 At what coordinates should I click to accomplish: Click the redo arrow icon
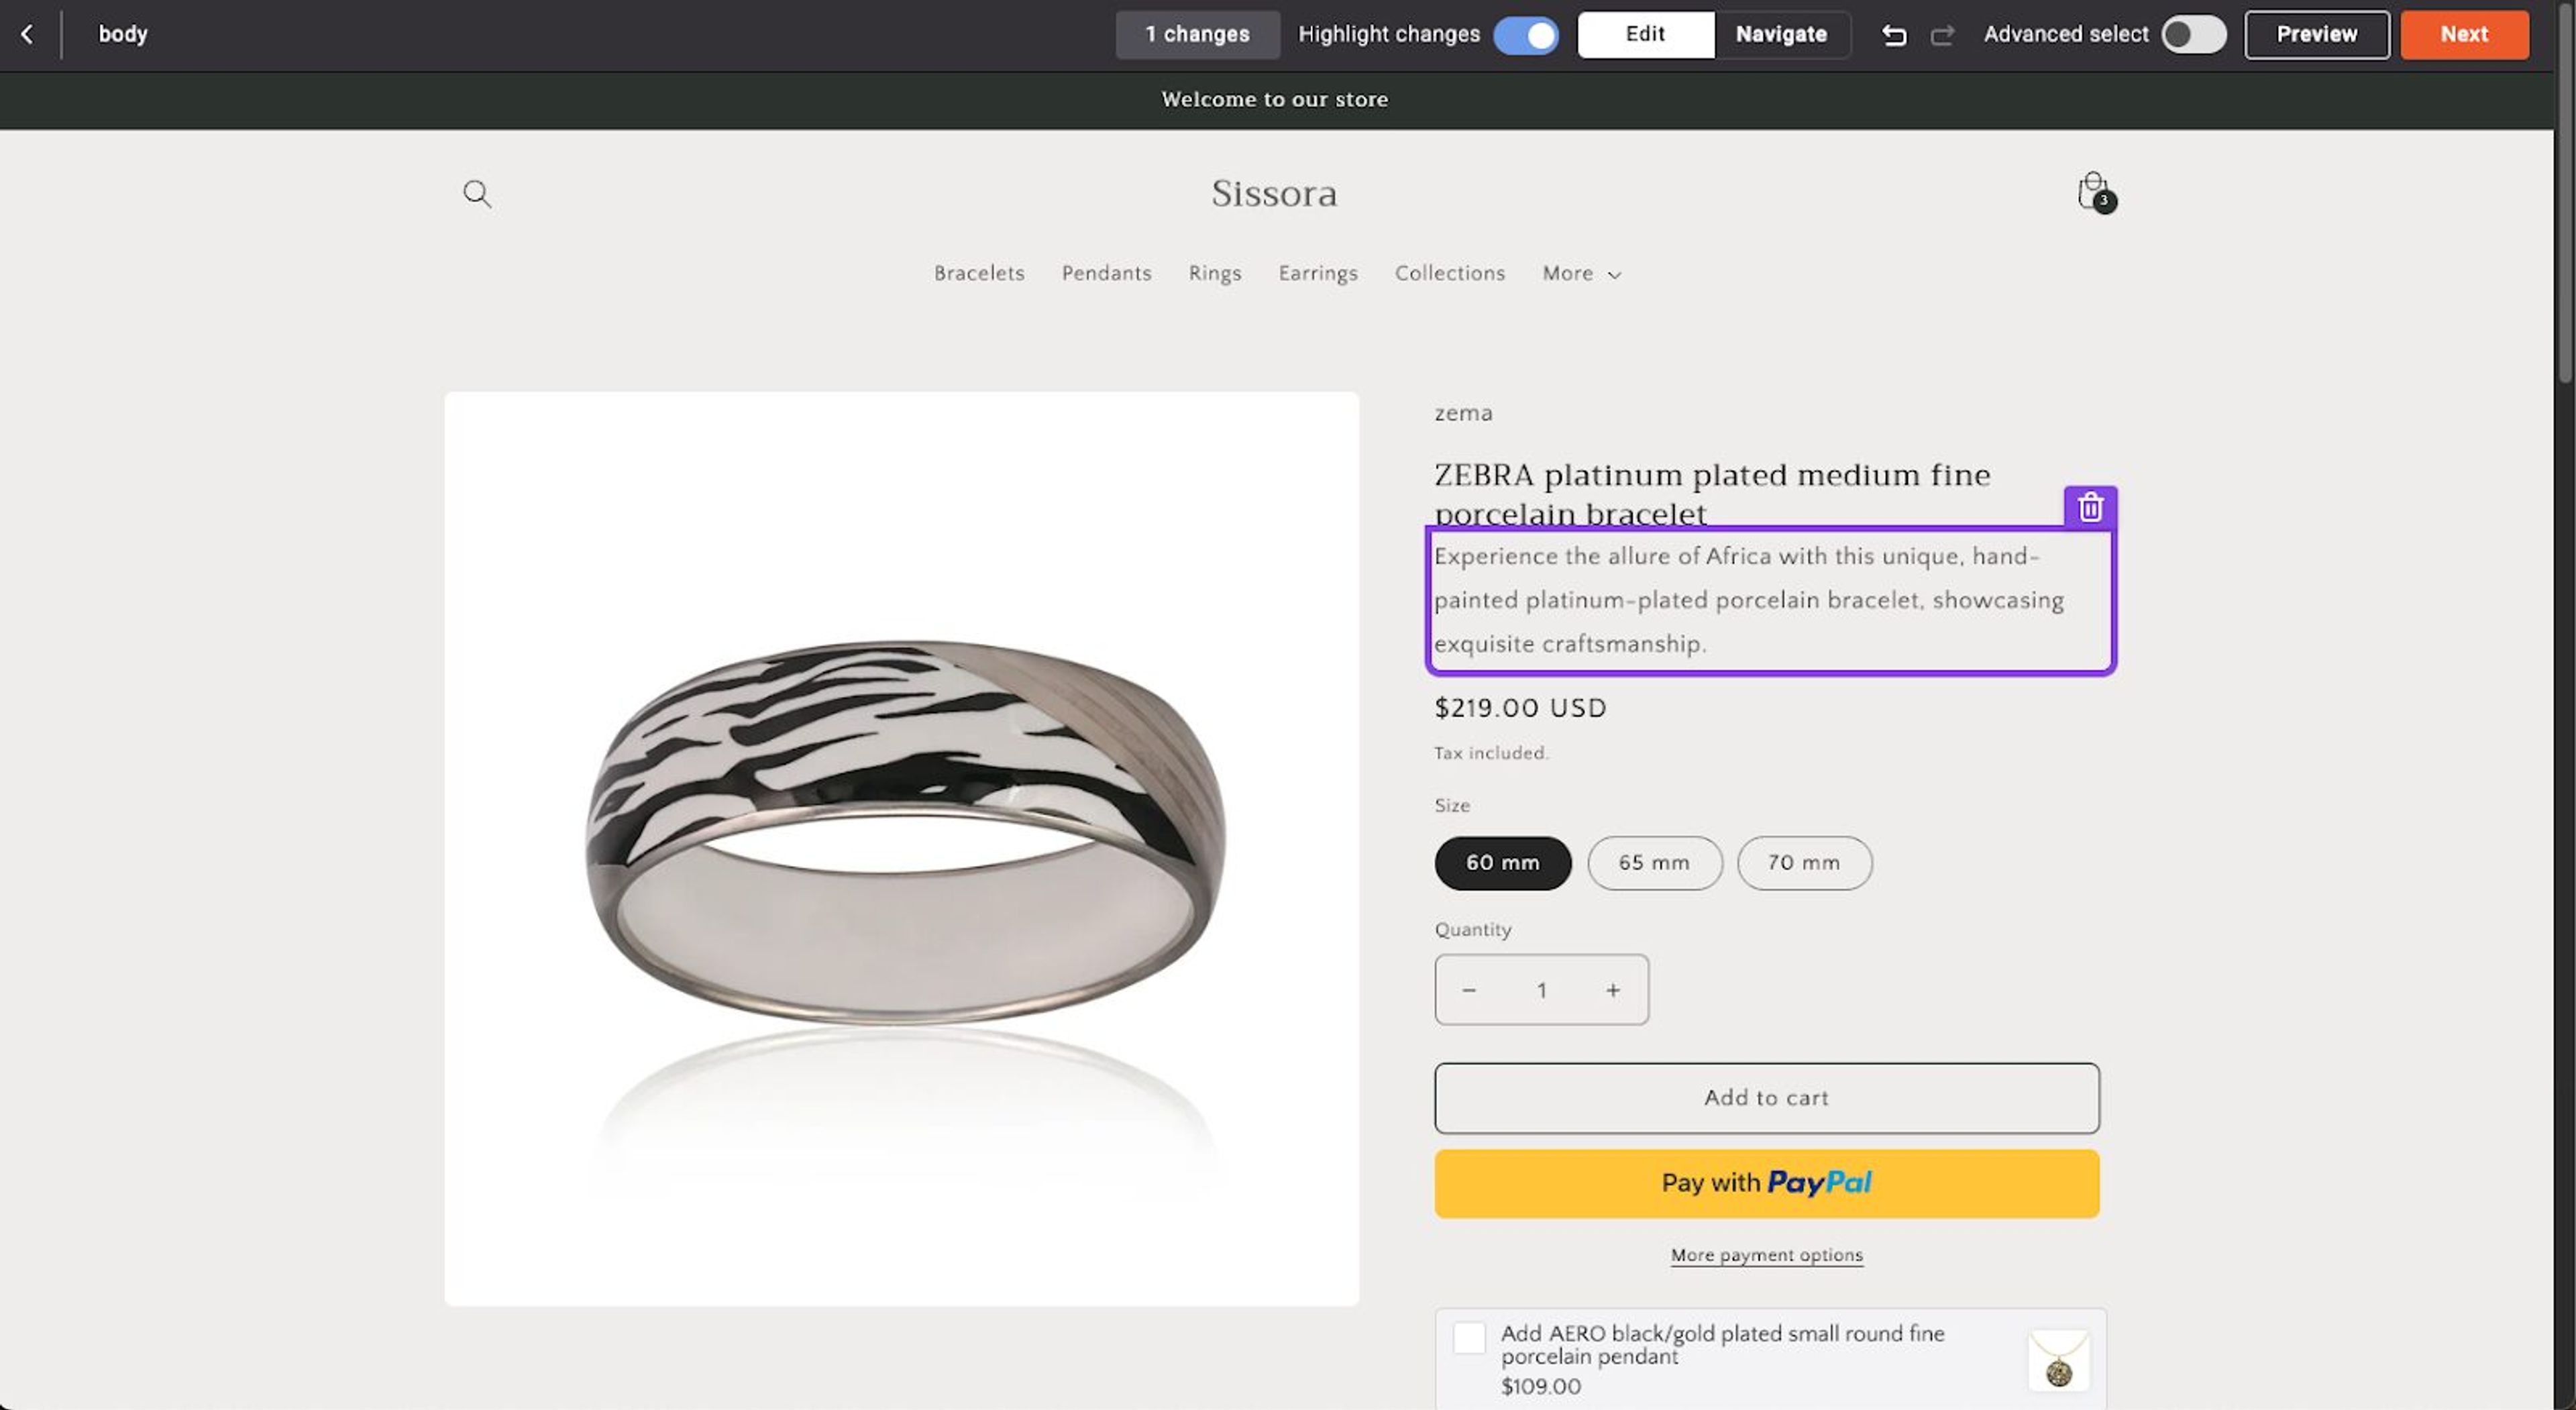pos(1943,34)
